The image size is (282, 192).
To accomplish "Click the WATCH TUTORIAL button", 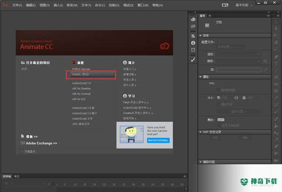I will click(x=158, y=140).
